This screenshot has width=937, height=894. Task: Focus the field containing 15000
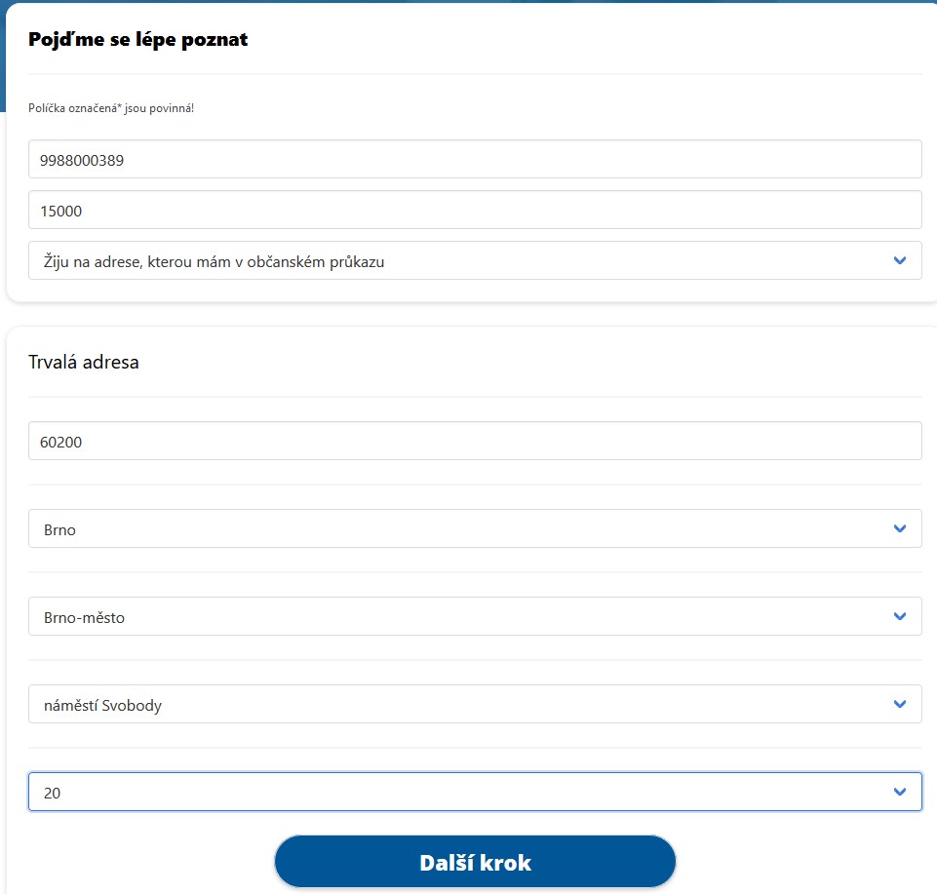tap(475, 210)
